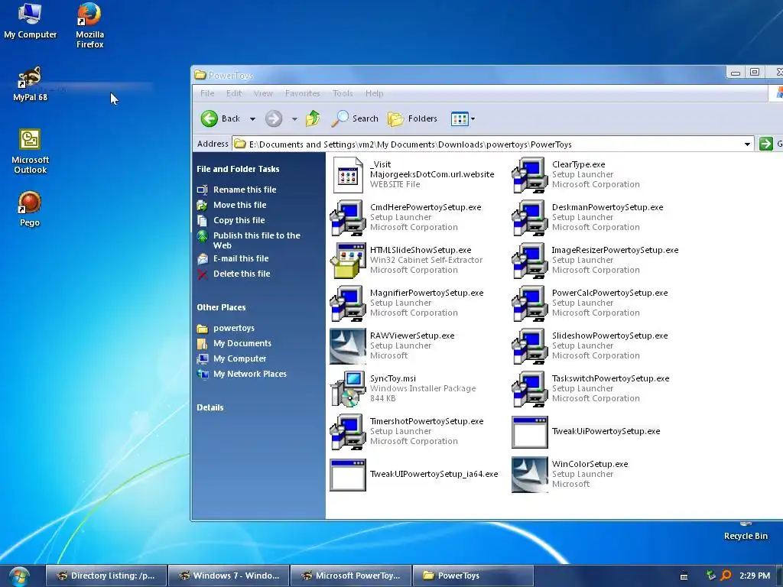This screenshot has height=587, width=783.
Task: Select the TimershotPowertoySetup.exe icon
Action: pyautogui.click(x=348, y=432)
